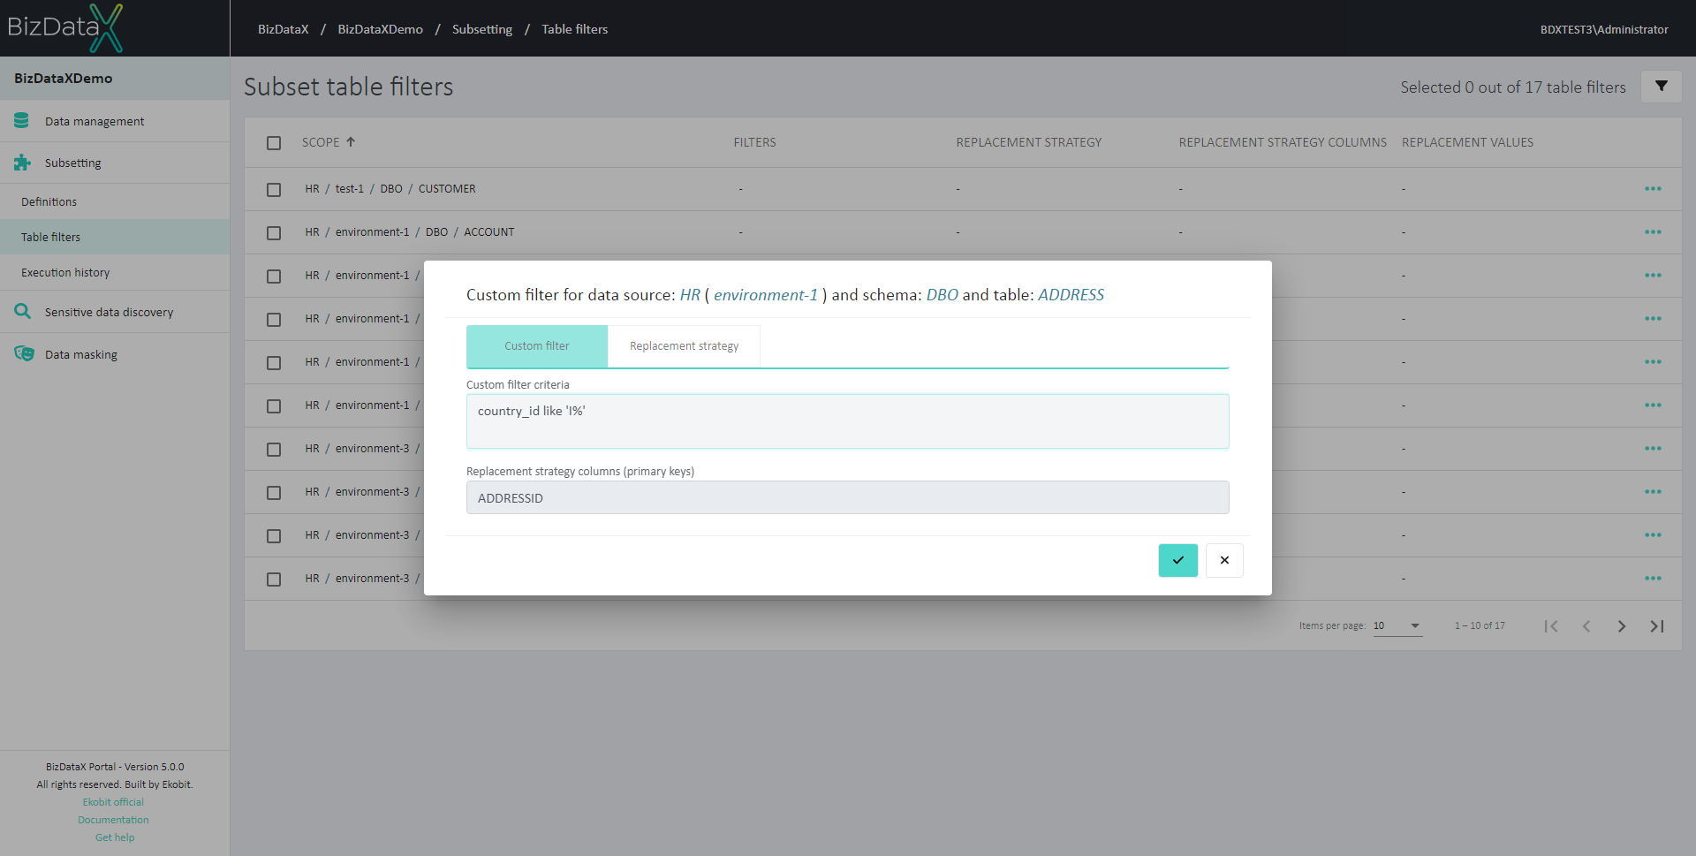The width and height of the screenshot is (1696, 856).
Task: Tick the checkbox of the seventh table row
Action: tap(274, 450)
